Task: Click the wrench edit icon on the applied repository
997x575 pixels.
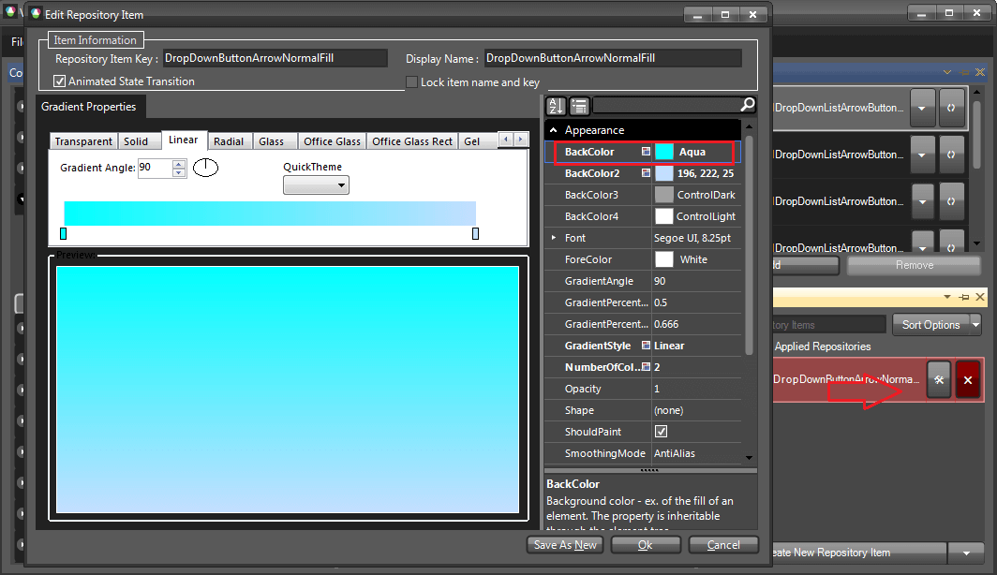Action: (938, 379)
